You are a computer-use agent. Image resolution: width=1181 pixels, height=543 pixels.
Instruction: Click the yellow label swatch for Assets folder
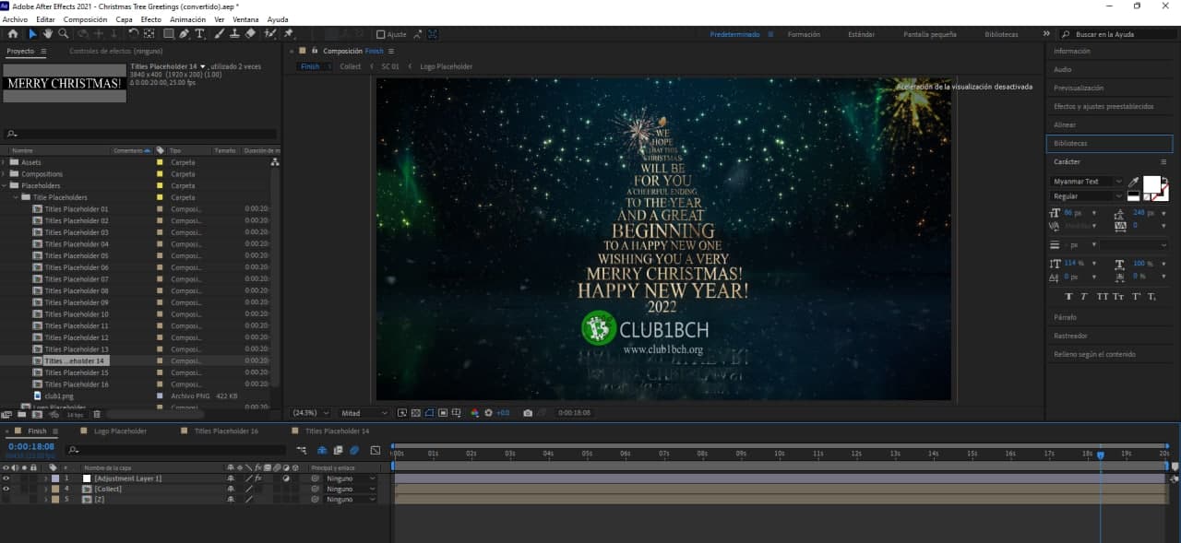[160, 162]
